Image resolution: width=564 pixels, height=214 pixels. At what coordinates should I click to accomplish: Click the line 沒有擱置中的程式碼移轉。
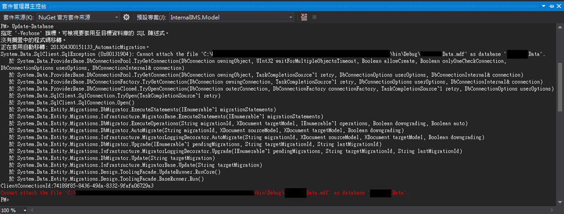[34, 40]
